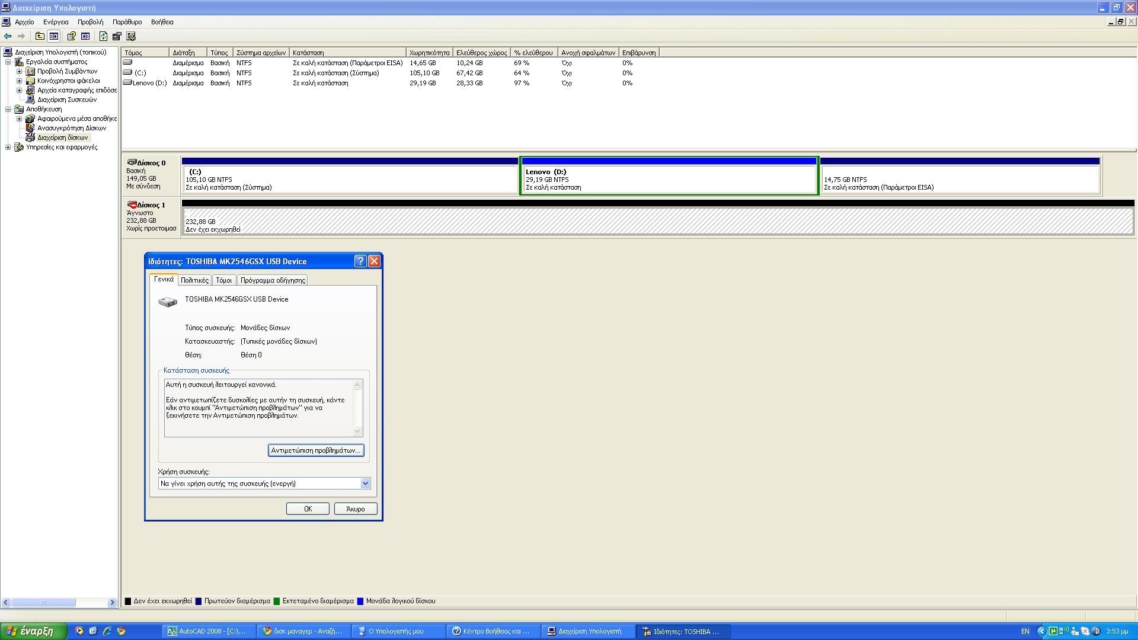Click the device status box scroll down arrow
This screenshot has width=1138, height=640.
(x=357, y=431)
